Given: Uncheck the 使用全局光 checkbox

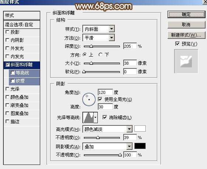Looking at the screenshot, I should pos(100,99).
